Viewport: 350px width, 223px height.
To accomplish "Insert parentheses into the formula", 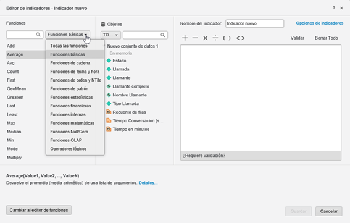I will 227,38.
